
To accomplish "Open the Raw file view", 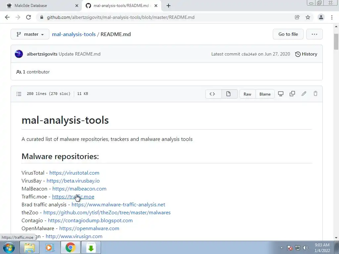I will (x=247, y=94).
